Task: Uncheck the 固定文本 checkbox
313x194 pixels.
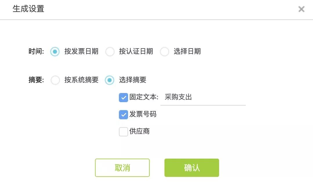Action: point(123,98)
